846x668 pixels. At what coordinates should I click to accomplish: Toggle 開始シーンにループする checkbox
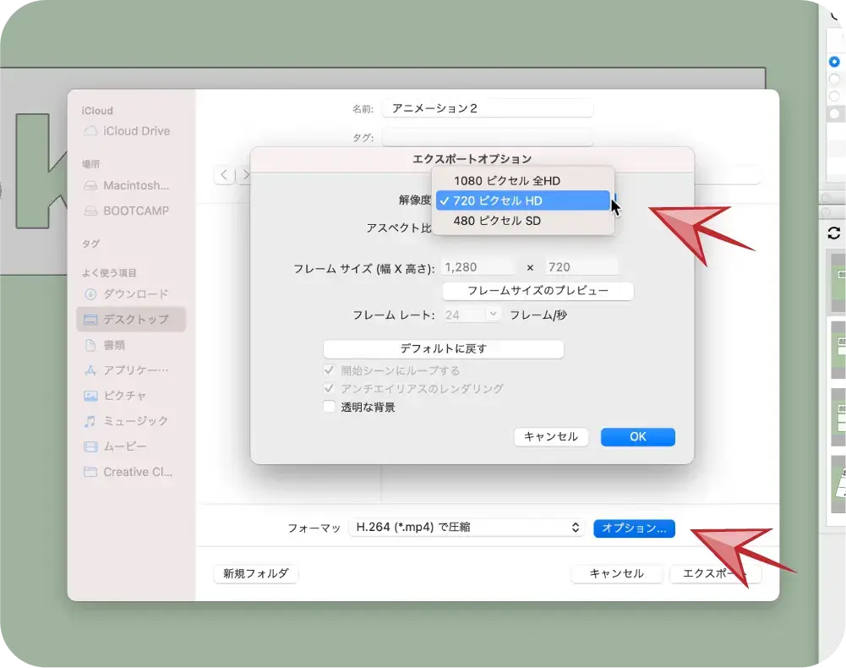point(330,370)
